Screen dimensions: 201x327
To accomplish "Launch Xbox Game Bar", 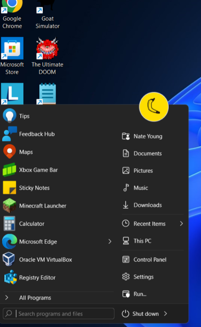I will point(57,170).
